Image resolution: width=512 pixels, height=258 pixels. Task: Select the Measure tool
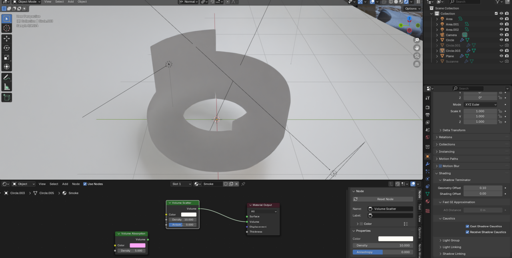[6, 87]
